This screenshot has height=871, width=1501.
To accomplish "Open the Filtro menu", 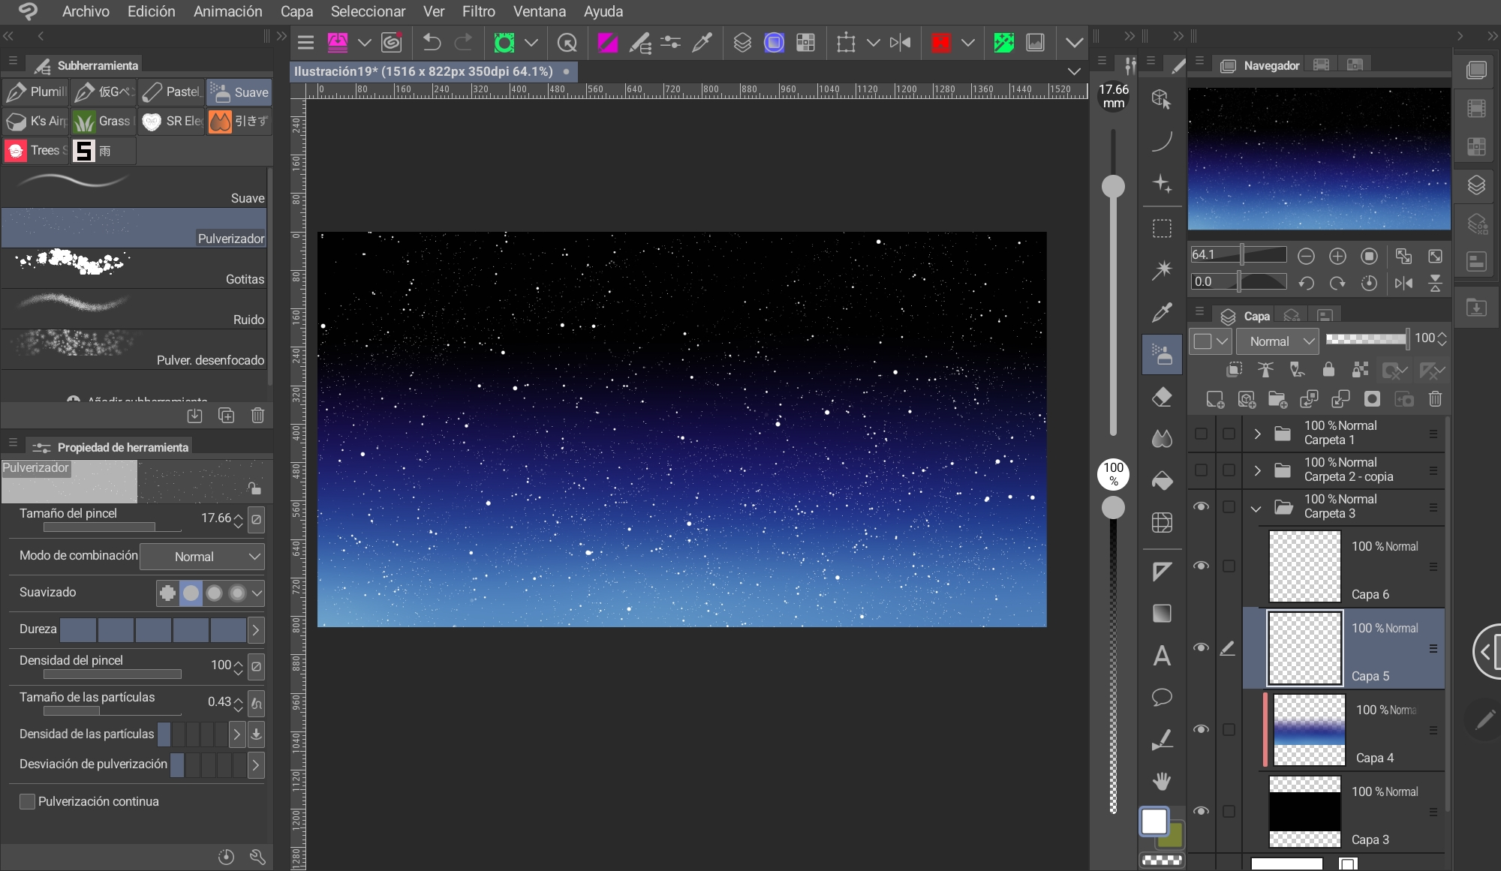I will pos(478,11).
